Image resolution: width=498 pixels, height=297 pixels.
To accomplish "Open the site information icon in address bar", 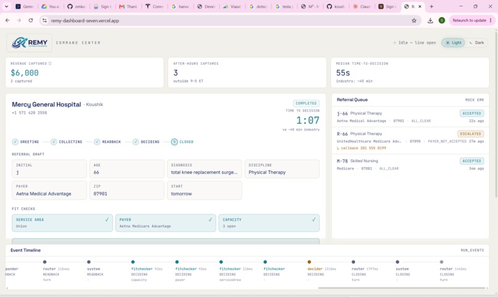I will 44,20.
